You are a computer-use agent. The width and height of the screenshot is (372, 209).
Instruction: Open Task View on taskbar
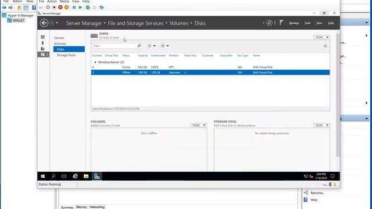(x=64, y=176)
